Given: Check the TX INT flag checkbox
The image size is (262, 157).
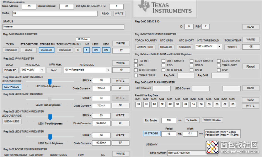Looking at the screenshot, I should click(136, 61).
